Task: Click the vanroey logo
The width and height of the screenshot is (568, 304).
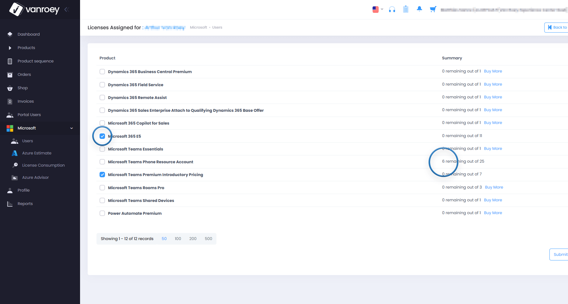Action: tap(34, 9)
